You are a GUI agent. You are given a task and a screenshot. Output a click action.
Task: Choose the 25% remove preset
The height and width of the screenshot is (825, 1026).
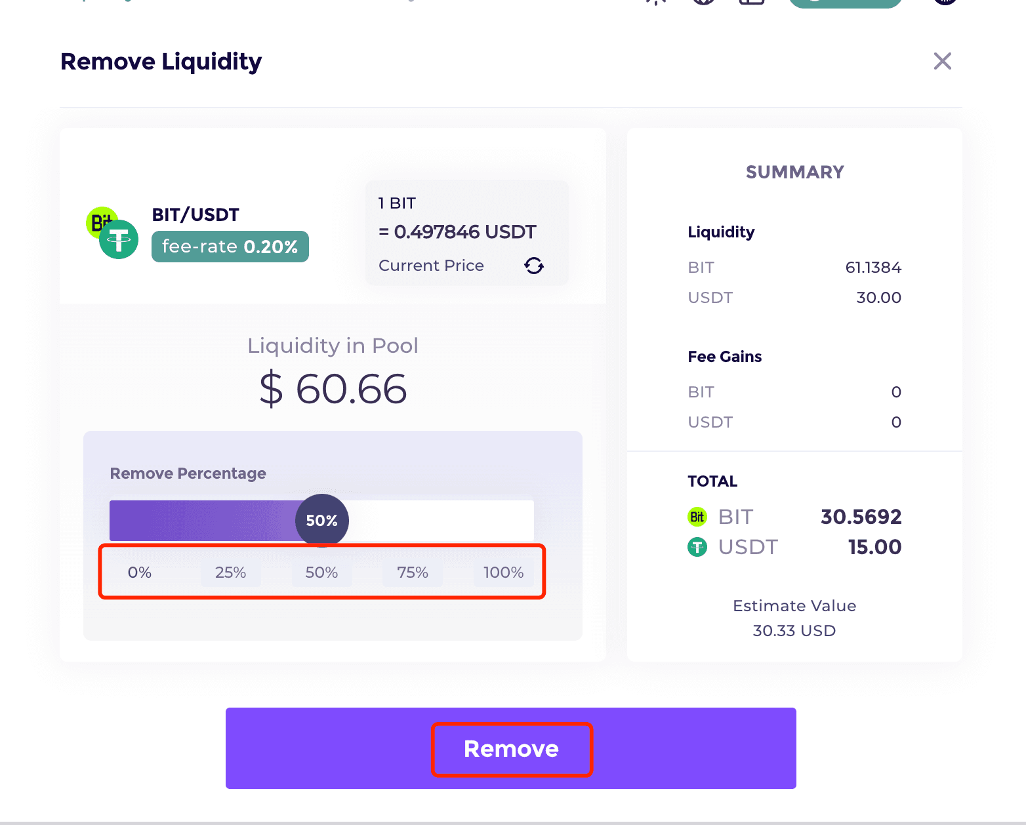231,573
